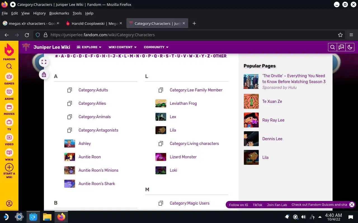
Task: Click the tracking protection shield icon
Action: (38, 35)
